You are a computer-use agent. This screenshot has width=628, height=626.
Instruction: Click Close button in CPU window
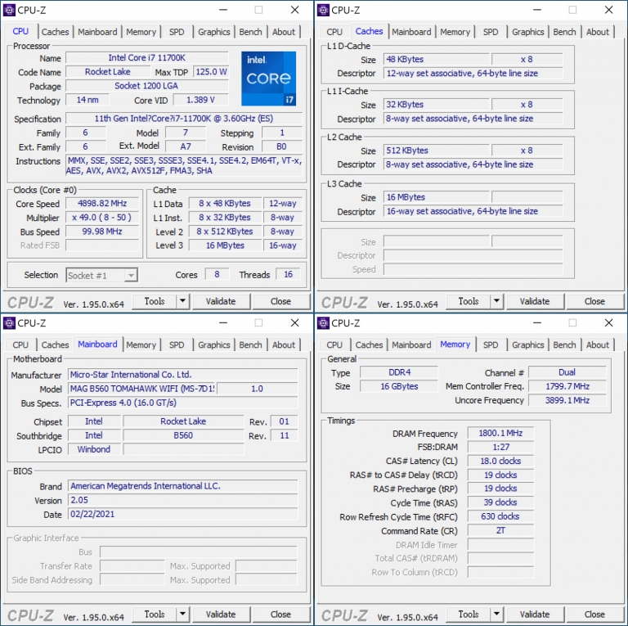[280, 301]
